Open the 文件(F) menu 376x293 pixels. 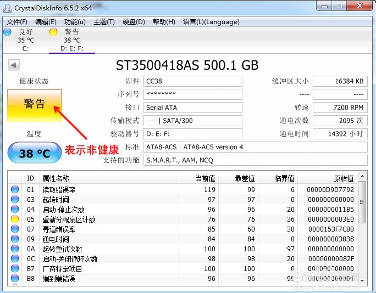pos(17,22)
